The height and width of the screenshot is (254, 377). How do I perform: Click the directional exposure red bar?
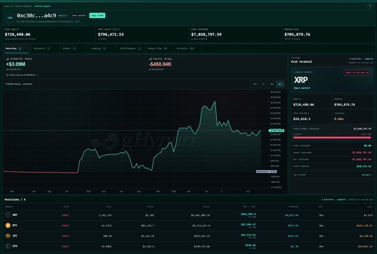pos(332,138)
